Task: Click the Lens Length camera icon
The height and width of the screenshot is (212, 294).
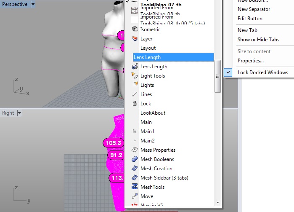Action: [135, 66]
